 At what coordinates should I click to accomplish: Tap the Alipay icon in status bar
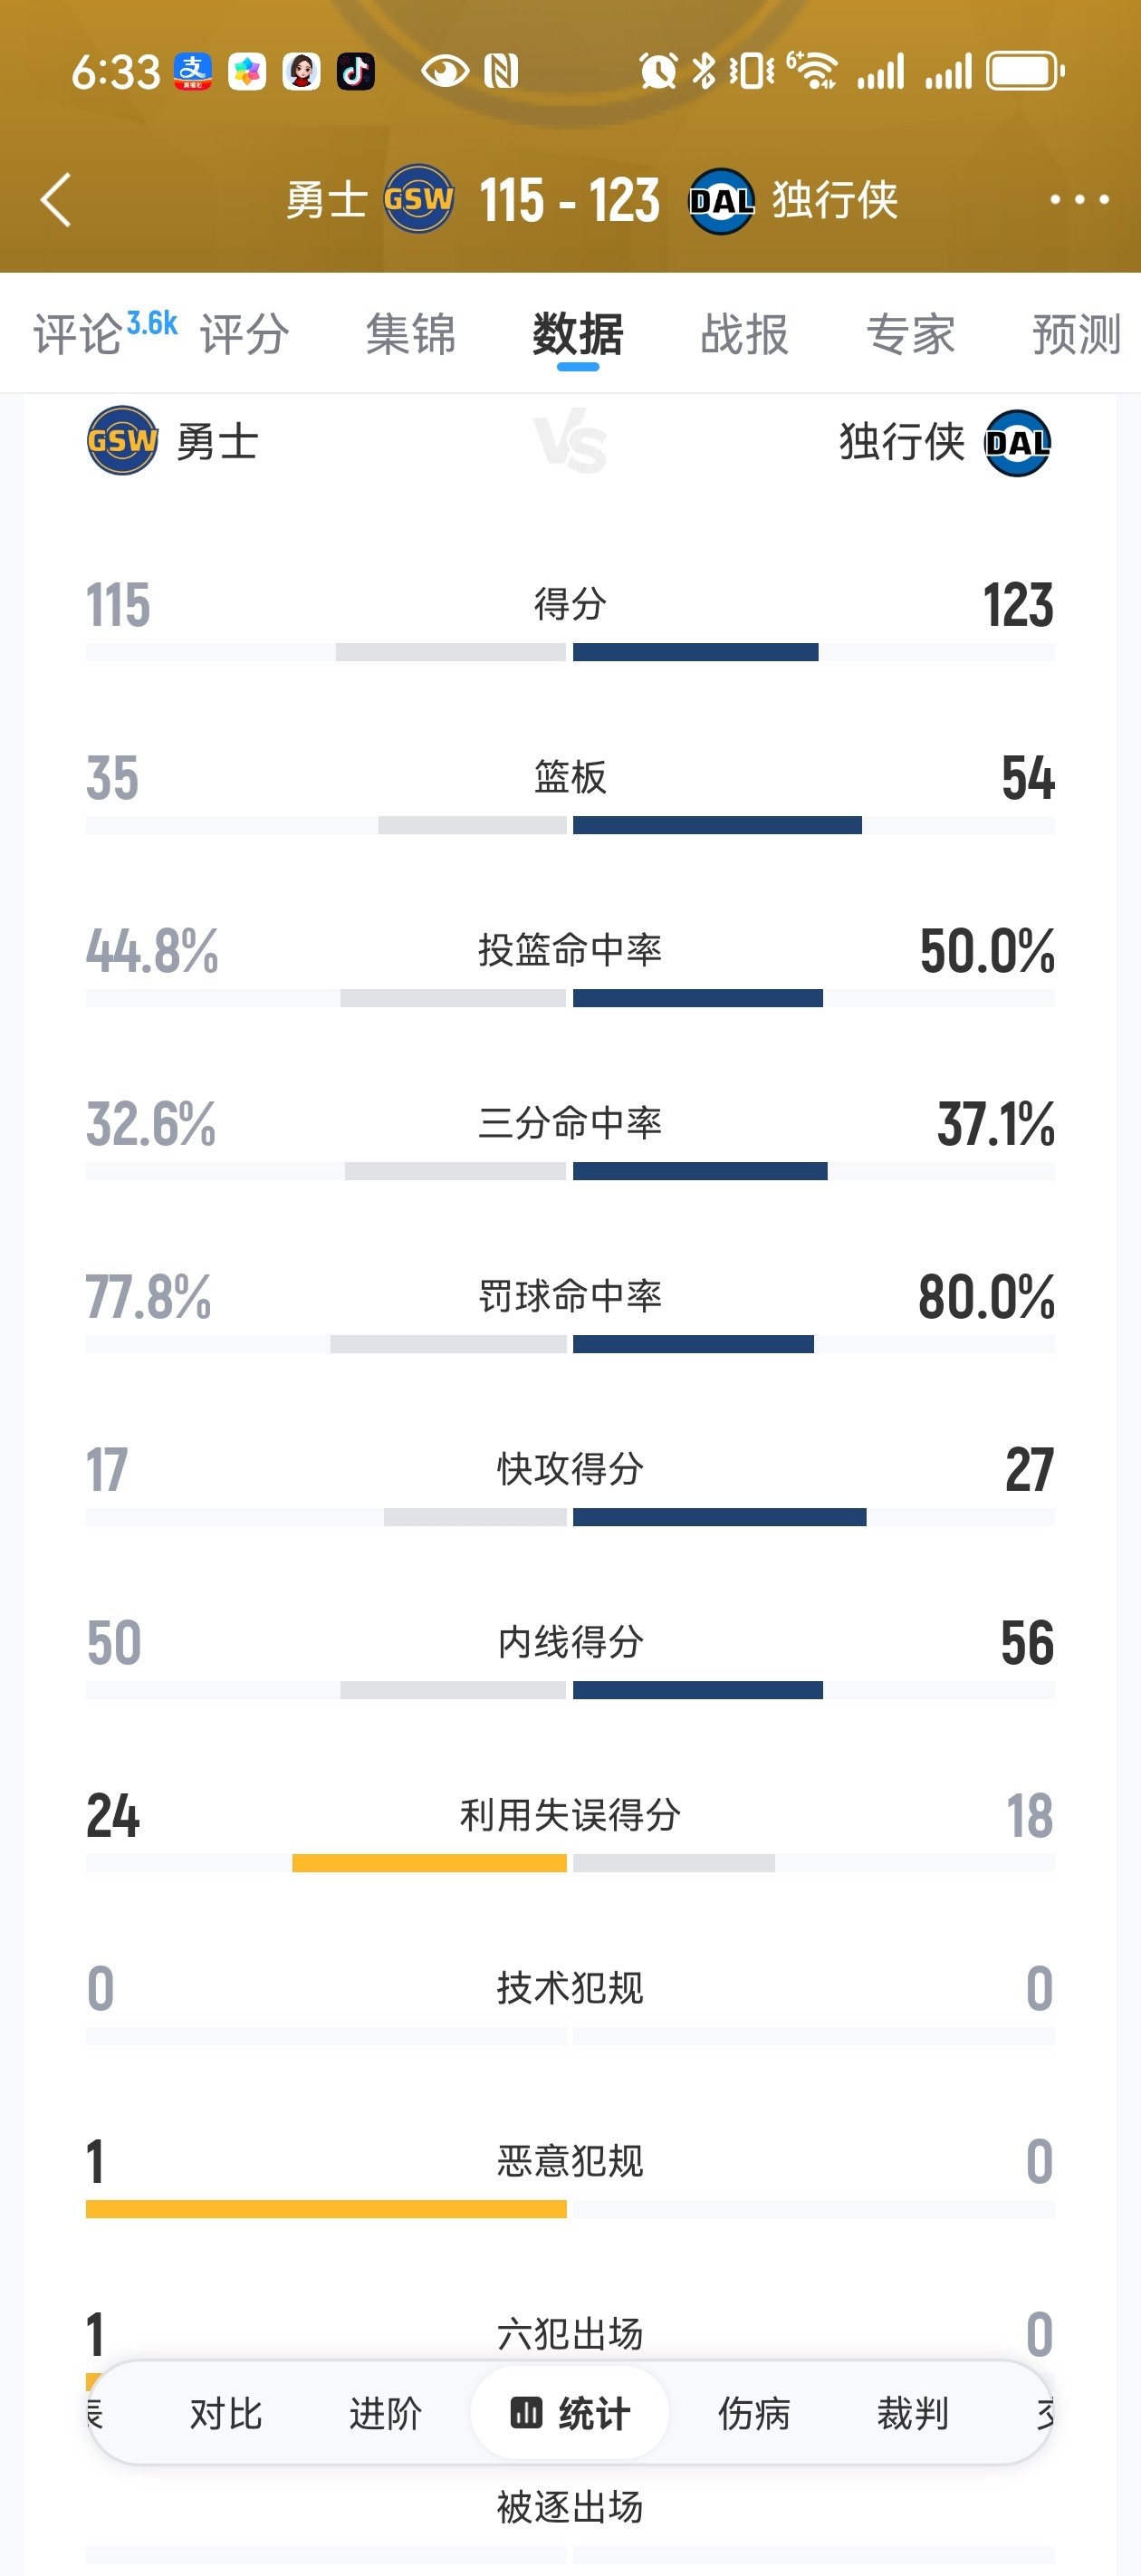coord(193,72)
